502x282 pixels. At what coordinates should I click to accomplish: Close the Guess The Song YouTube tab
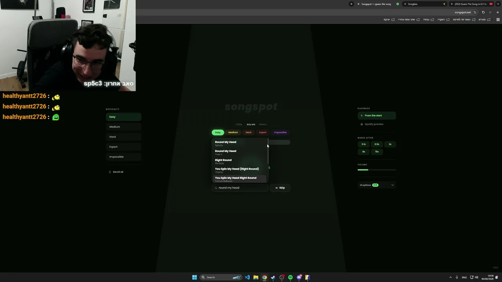pyautogui.click(x=452, y=4)
